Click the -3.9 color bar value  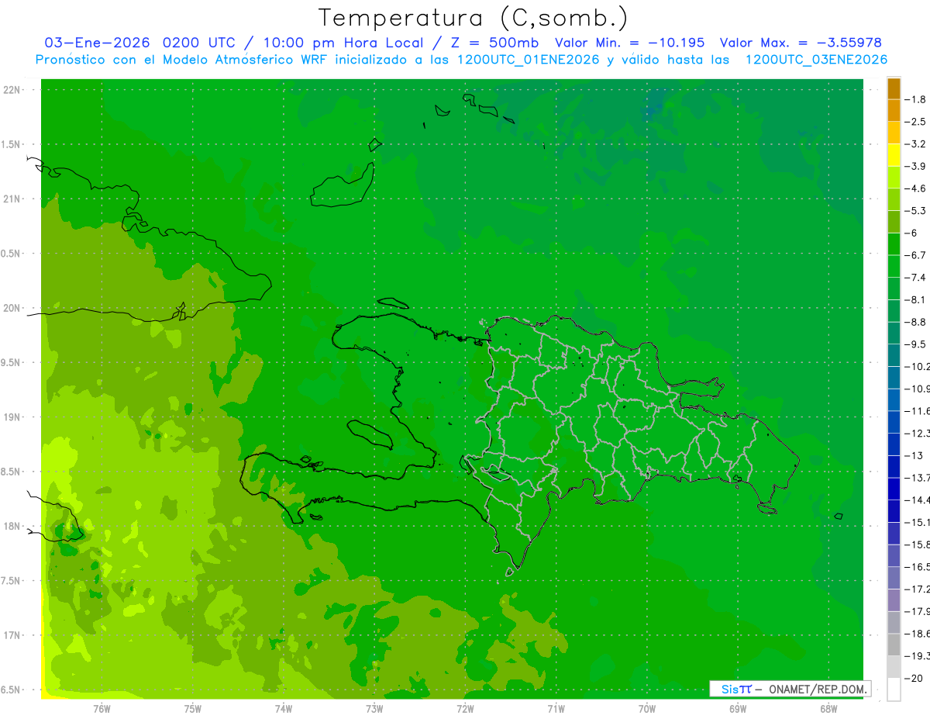pos(916,166)
